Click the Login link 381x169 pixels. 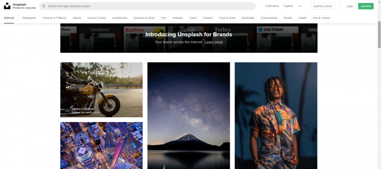click(x=349, y=6)
